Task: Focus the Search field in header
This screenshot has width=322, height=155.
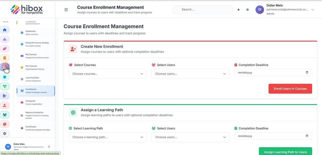Action: (x=203, y=9)
